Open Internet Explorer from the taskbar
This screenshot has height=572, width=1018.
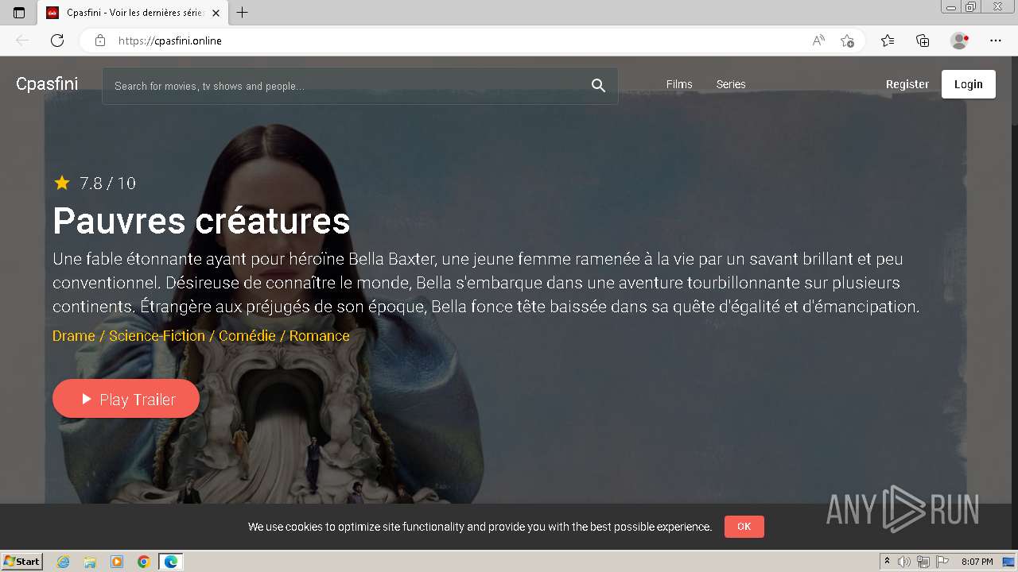coord(63,562)
